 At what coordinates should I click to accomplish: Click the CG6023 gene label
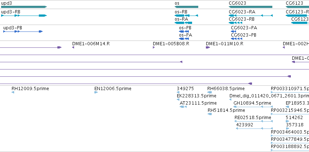coord(237,3)
